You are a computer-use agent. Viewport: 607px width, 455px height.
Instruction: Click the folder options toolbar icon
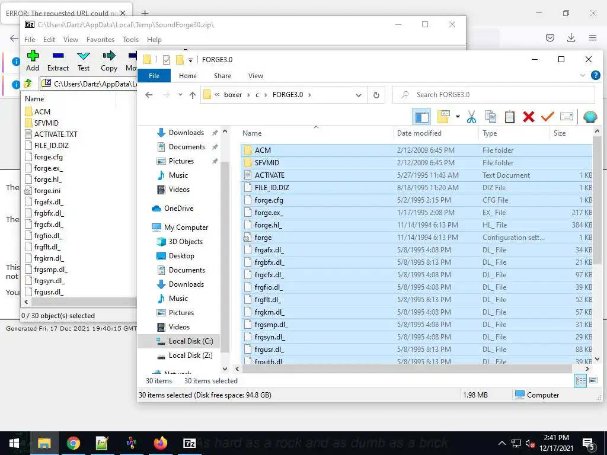click(443, 117)
